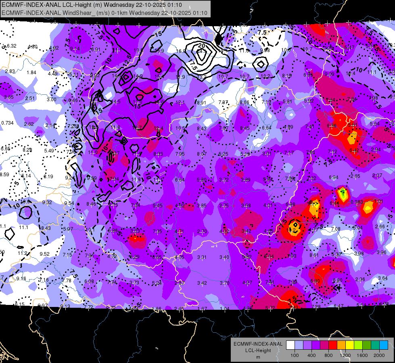395x363 pixels.
Task: Click the yellow legend color swatch
Action: tap(350, 345)
